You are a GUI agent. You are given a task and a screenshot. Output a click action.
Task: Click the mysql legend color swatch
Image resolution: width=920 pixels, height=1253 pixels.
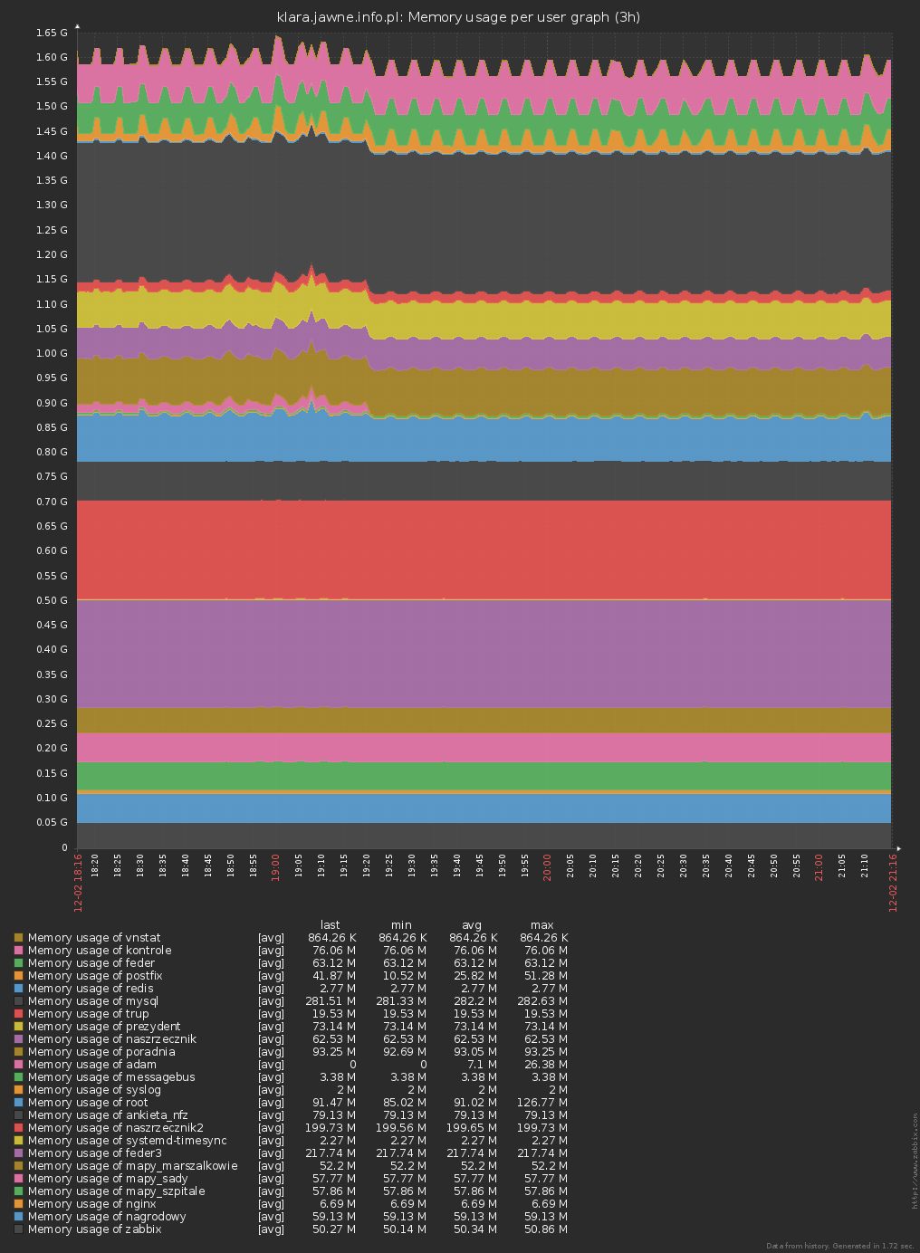(18, 1001)
